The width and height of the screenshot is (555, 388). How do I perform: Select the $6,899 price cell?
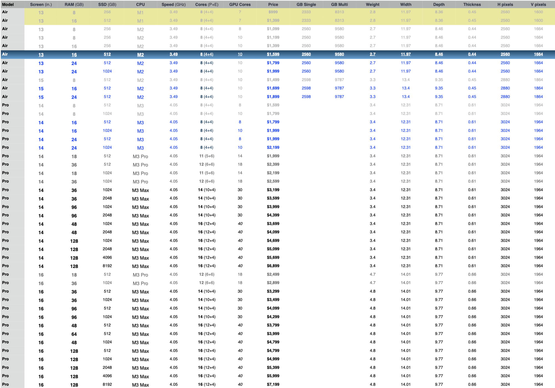click(273, 266)
